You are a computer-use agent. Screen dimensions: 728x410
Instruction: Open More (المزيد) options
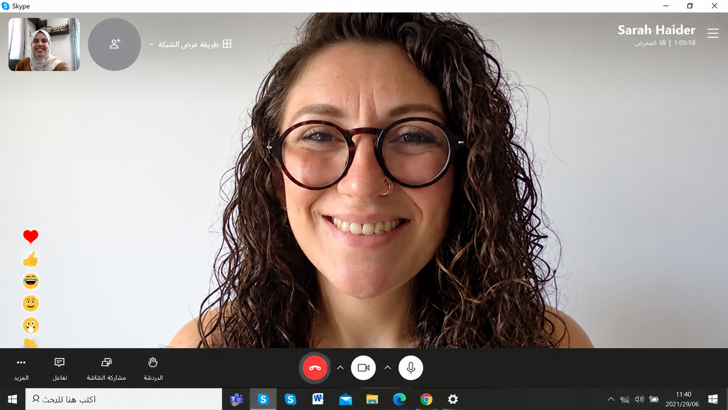(21, 369)
